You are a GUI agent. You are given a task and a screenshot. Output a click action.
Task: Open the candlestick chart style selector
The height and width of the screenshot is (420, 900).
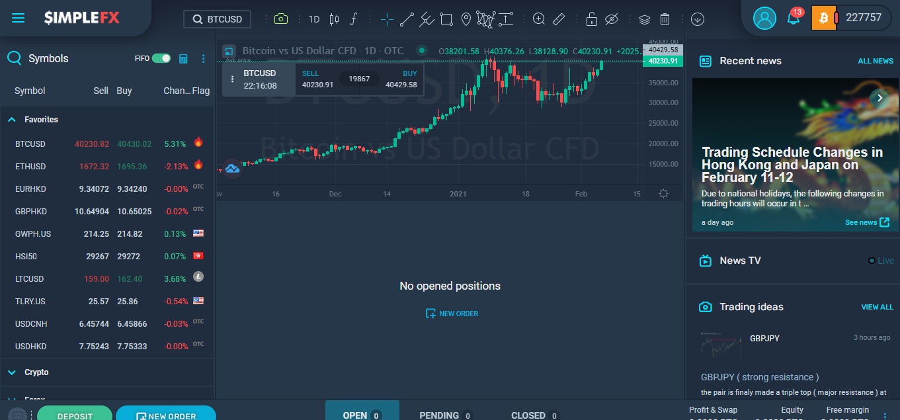pyautogui.click(x=334, y=19)
